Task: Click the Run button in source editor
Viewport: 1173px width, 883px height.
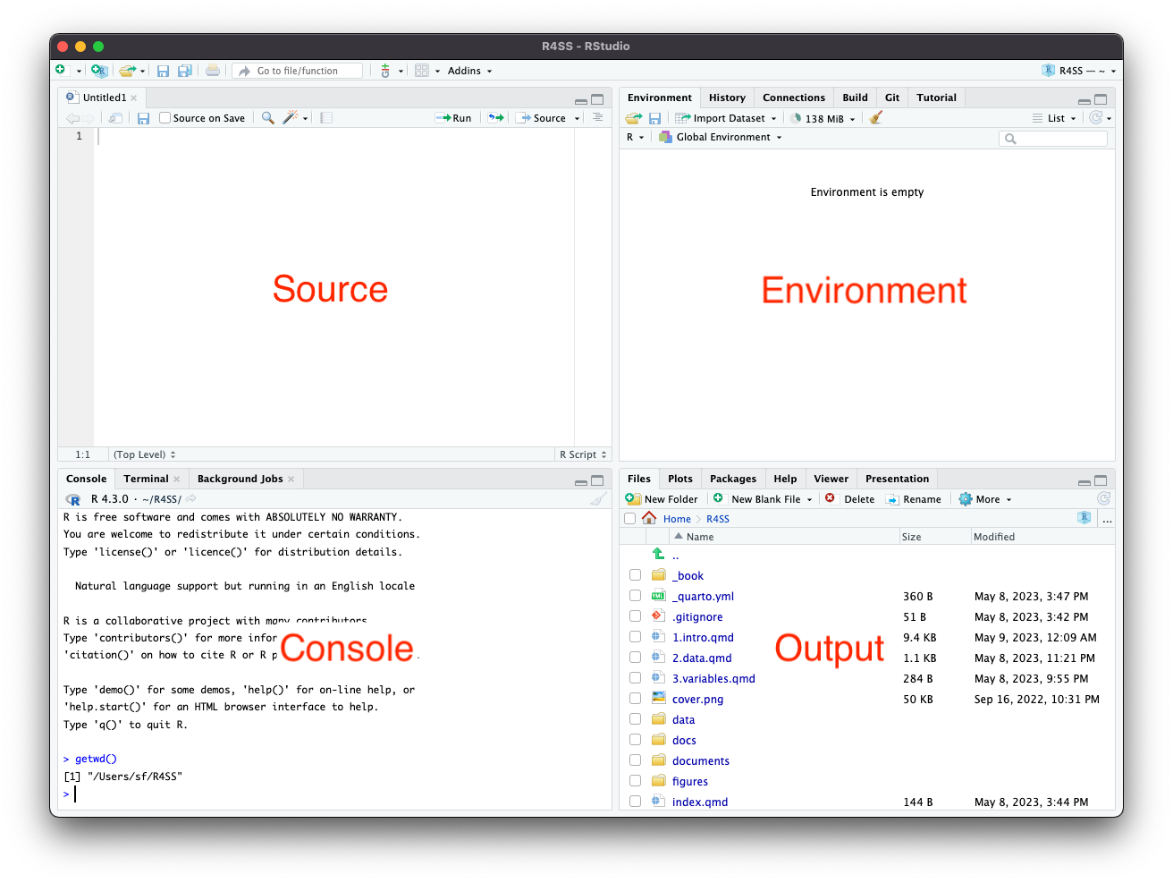Action: [453, 118]
